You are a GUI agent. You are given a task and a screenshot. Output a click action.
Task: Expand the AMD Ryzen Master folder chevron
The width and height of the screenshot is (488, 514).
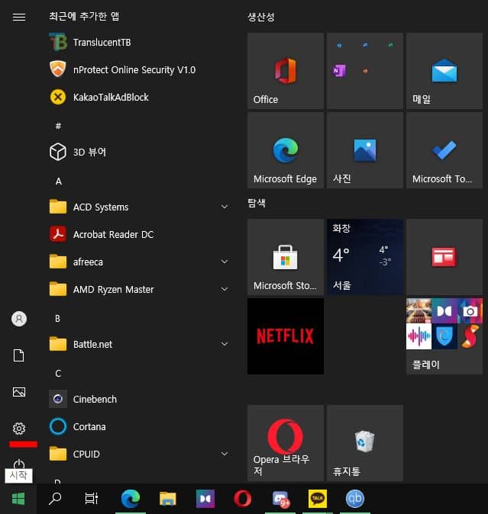225,289
